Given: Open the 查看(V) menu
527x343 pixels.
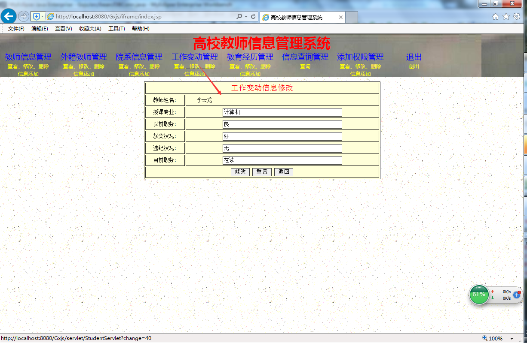Looking at the screenshot, I should 63,29.
